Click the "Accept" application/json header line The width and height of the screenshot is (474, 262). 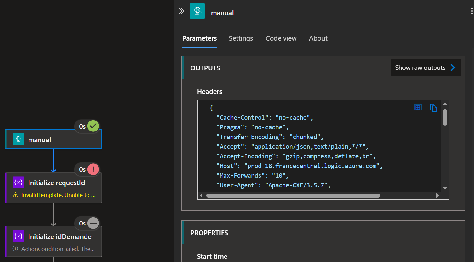293,147
